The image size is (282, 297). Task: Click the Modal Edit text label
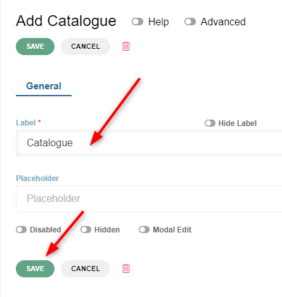tap(172, 230)
